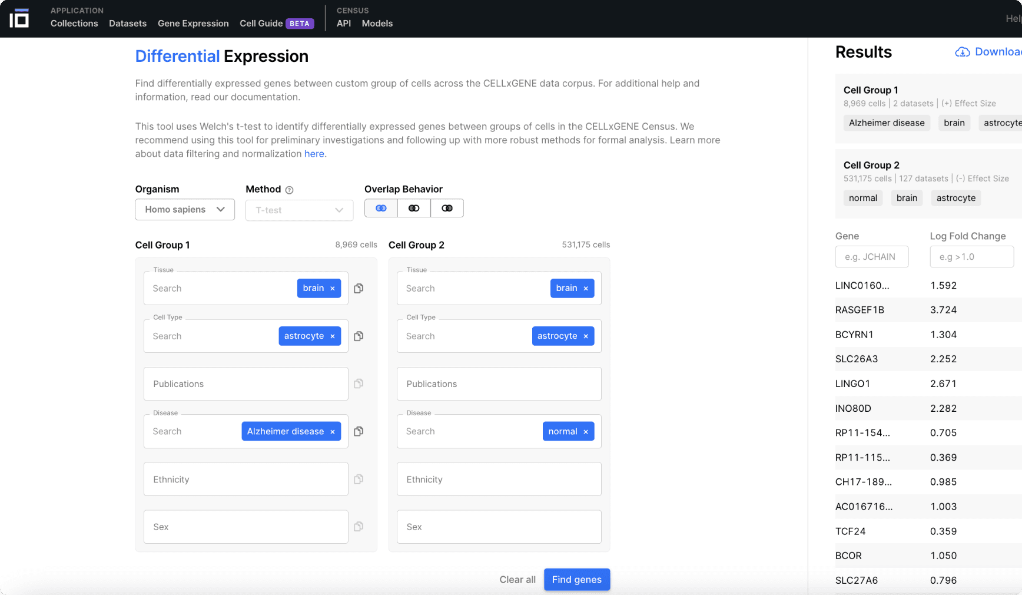The height and width of the screenshot is (595, 1022).
Task: Click the 'here' link about data filtering
Action: click(x=314, y=153)
